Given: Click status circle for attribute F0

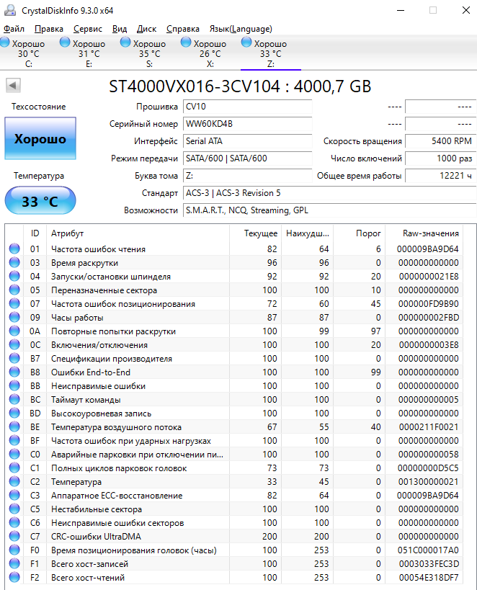Looking at the screenshot, I should point(14,550).
